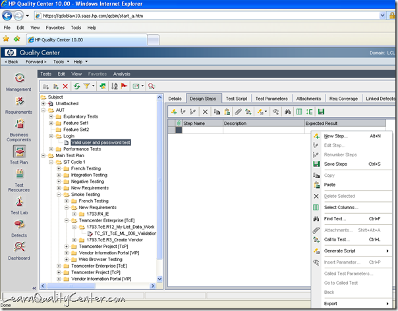The height and width of the screenshot is (311, 398).
Task: Click the New Test icon in tree toolbar
Action: [56, 86]
